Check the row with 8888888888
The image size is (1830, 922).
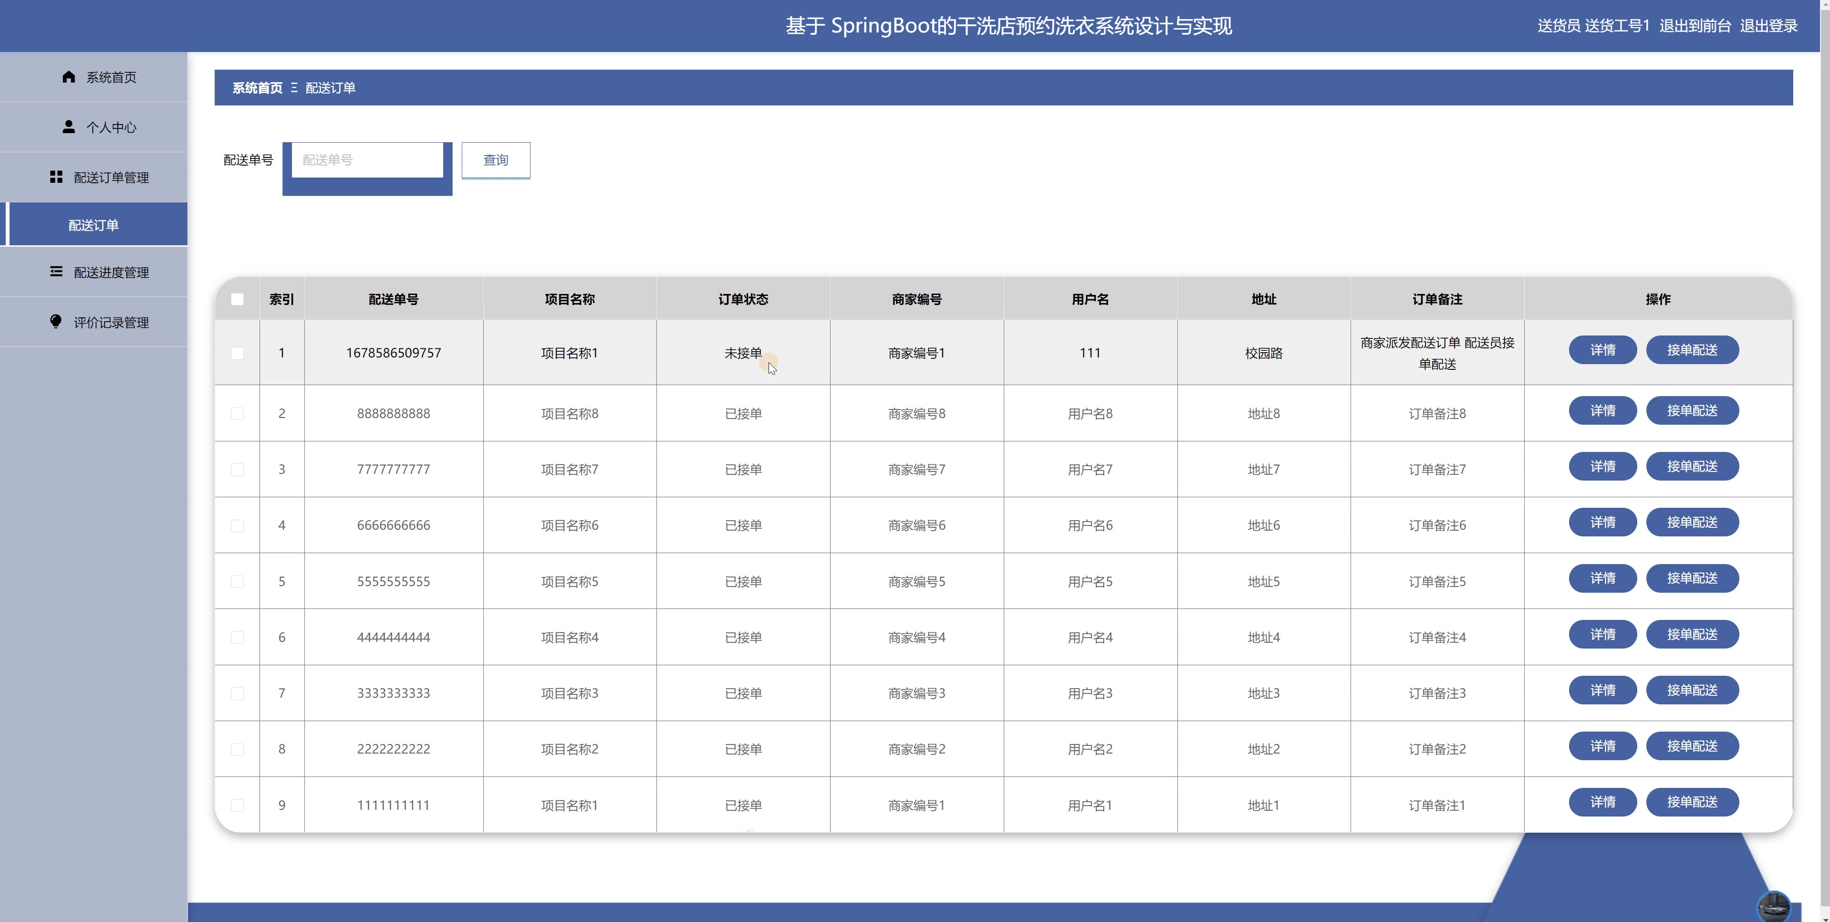pyautogui.click(x=237, y=414)
